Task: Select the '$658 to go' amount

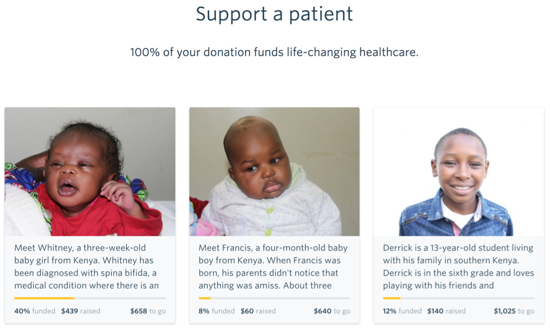Action: (148, 311)
